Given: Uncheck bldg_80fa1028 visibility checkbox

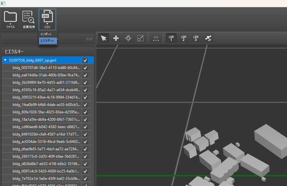Looking at the screenshot, I should 85,112.
